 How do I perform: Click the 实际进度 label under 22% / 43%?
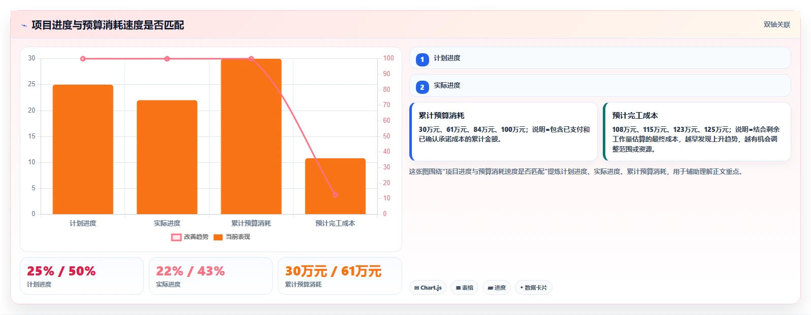(x=168, y=285)
